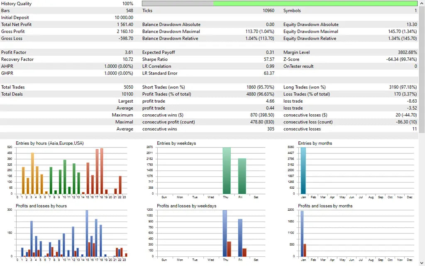This screenshot has width=425, height=266.
Task: Click the Symbols count value 1
Action: 415,10
